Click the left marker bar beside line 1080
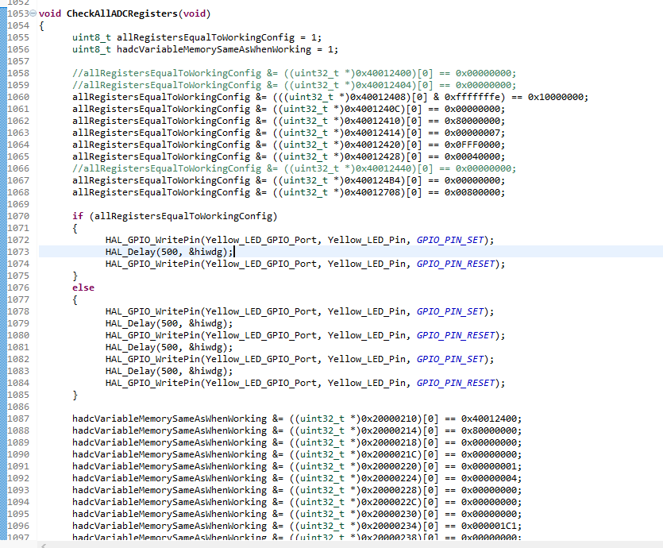Viewport: 663px width, 548px height. coord(2,335)
